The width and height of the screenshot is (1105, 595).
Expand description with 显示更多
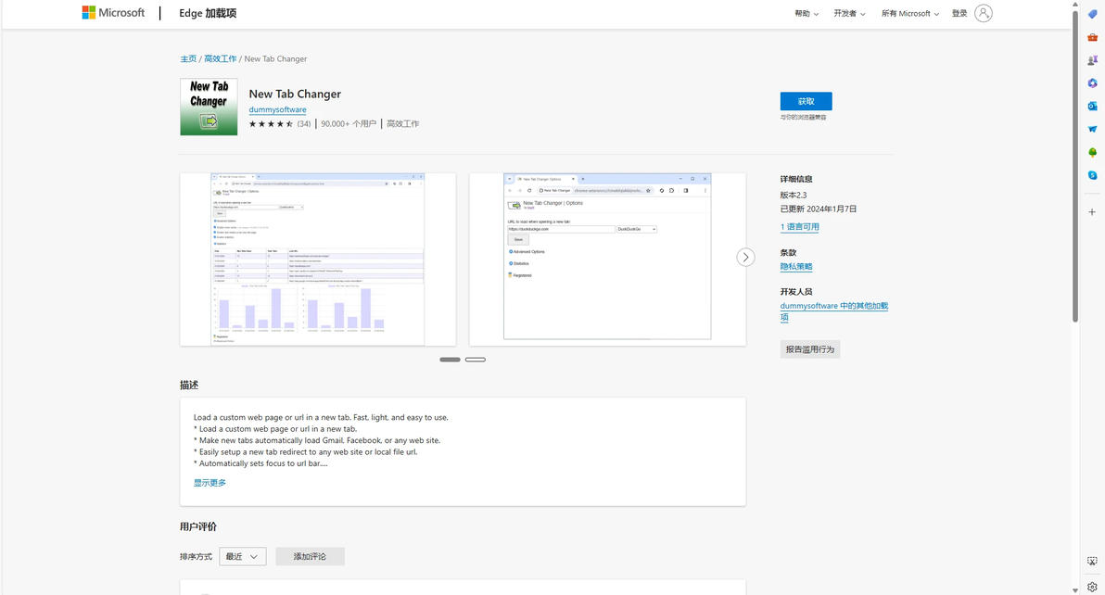point(210,483)
